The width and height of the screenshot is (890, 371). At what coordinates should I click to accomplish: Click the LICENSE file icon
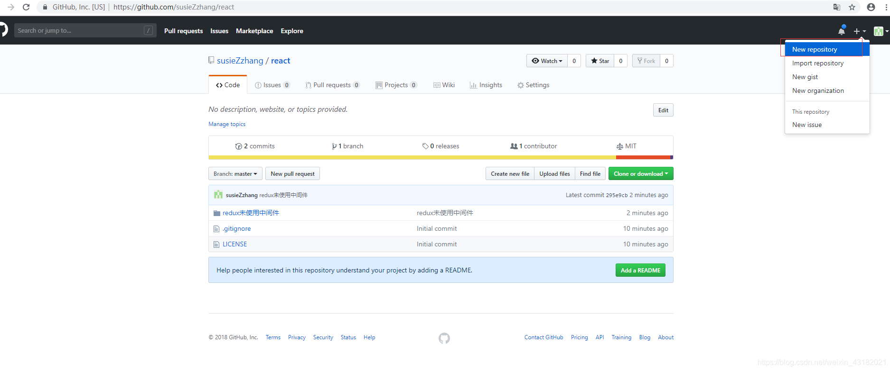[216, 244]
